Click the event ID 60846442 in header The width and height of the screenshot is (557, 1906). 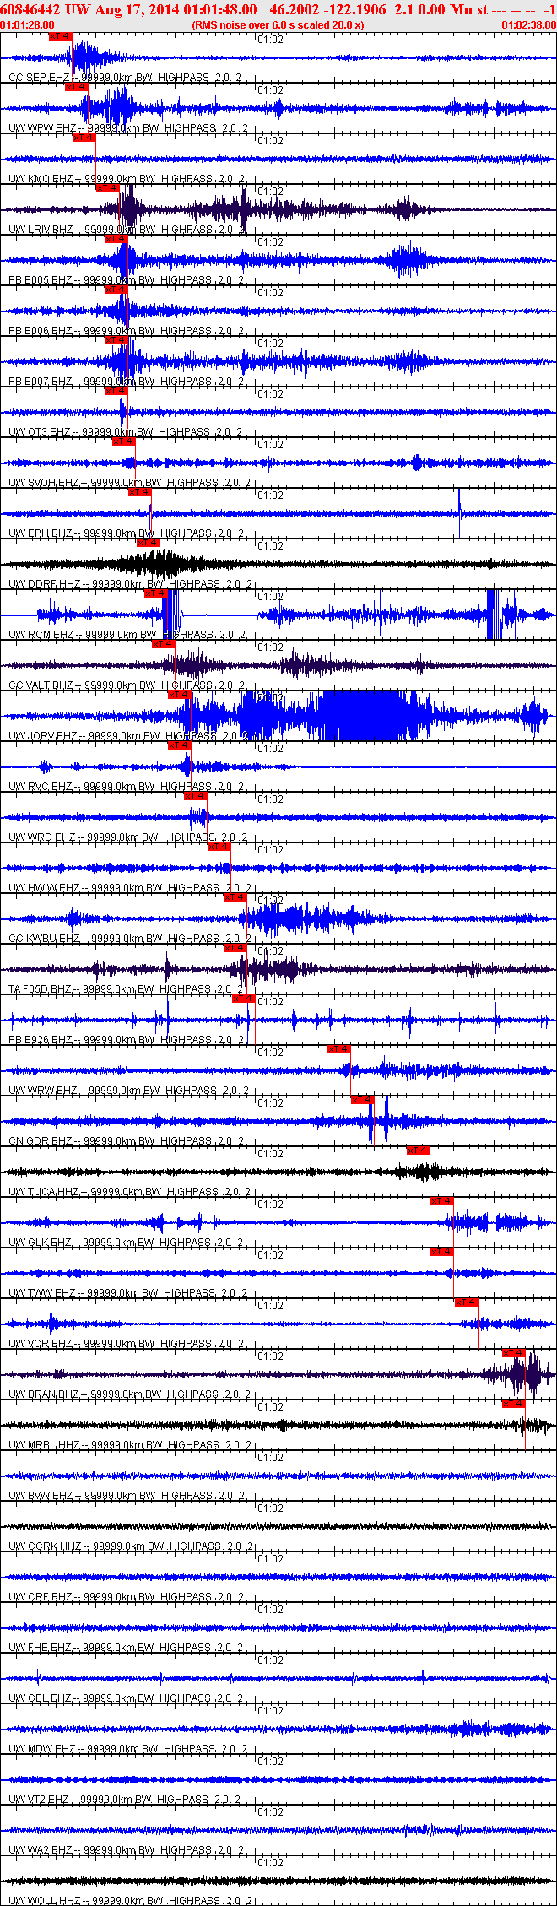(30, 9)
